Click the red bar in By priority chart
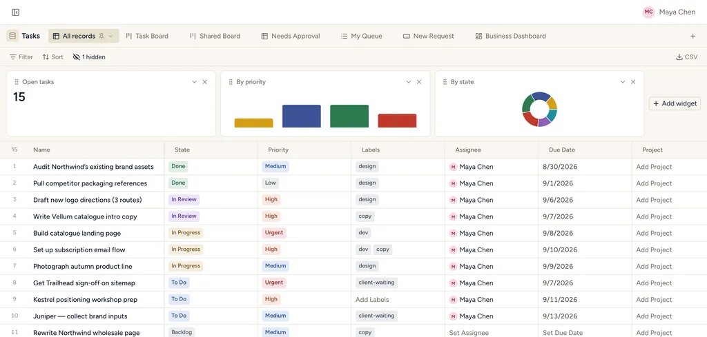This screenshot has width=707, height=337. (x=397, y=121)
